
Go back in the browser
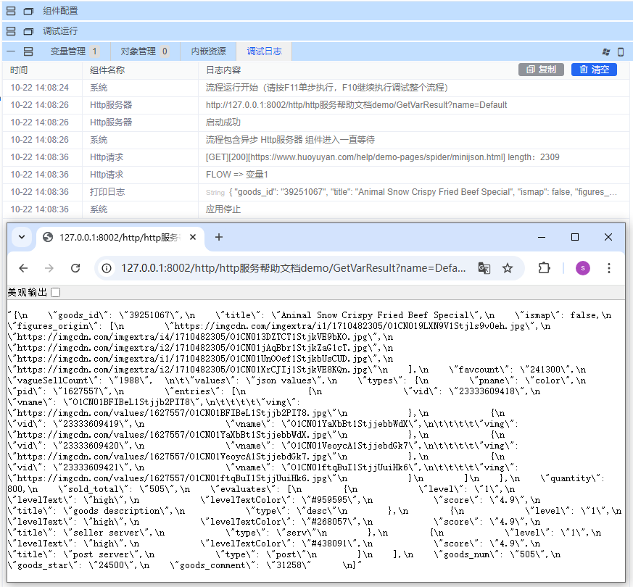point(23,268)
